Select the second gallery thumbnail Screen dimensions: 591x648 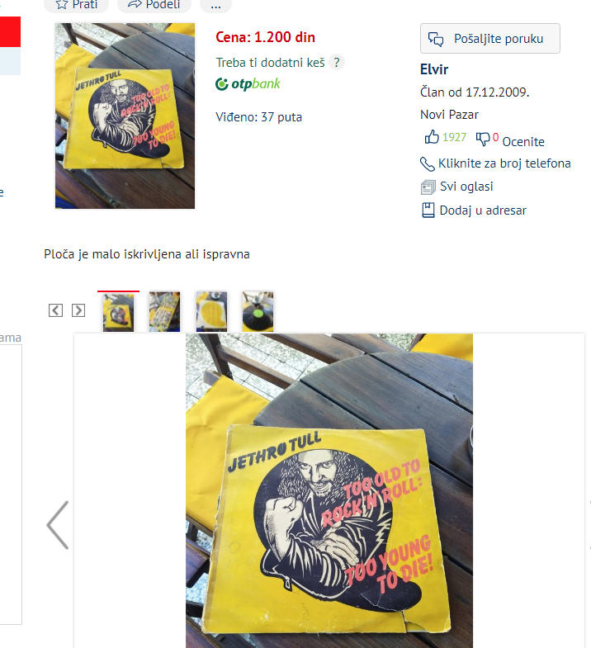coord(164,311)
